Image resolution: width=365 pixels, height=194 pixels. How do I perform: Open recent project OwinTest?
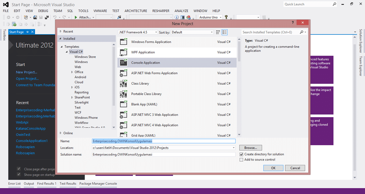[23, 135]
